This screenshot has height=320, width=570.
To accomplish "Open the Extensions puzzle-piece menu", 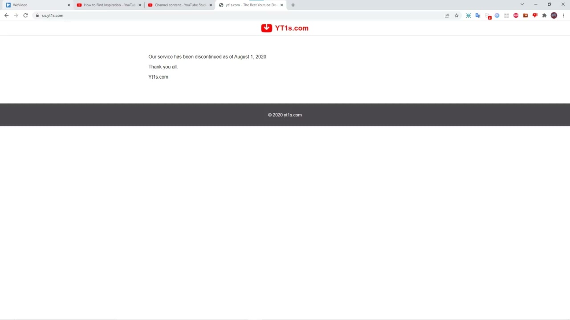I will point(544,16).
